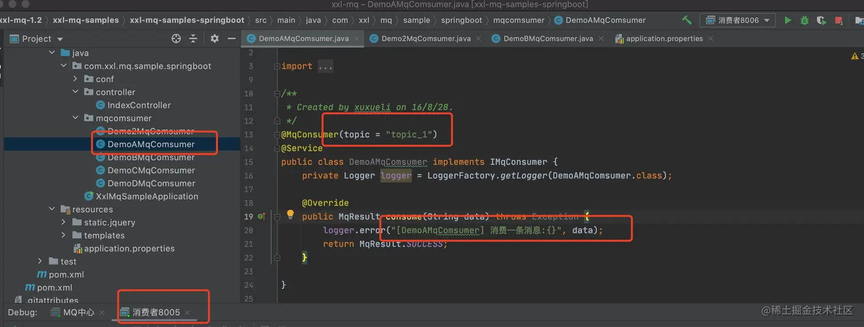Viewport: 864px width, 327px height.
Task: Open the 消费者8006 run configuration dropdown
Action: pyautogui.click(x=737, y=20)
